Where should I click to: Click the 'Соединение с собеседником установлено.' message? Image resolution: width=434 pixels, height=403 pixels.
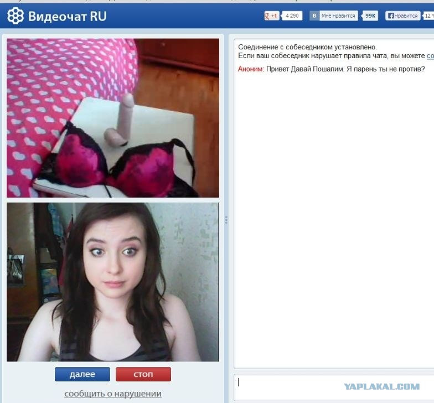click(x=307, y=47)
